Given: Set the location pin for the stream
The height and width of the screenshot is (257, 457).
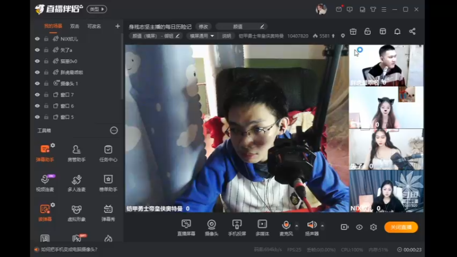Looking at the screenshot, I should 343,36.
